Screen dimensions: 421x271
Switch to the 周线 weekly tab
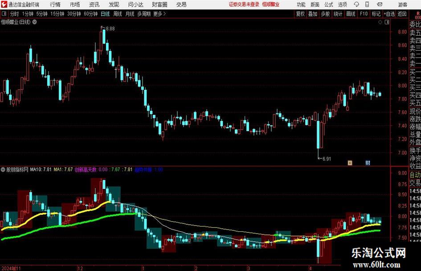[x=117, y=14]
